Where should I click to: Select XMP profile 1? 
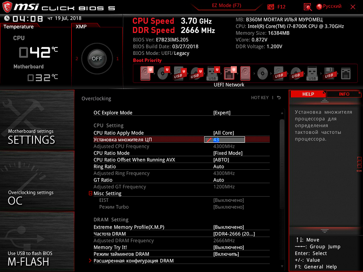pyautogui.click(x=117, y=59)
